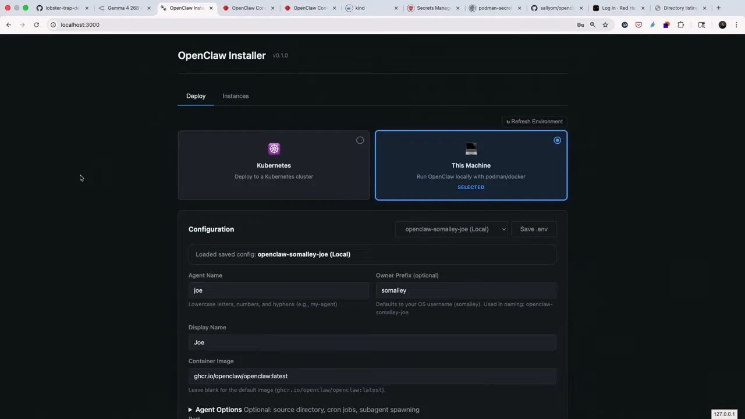Click the zoom magnifier icon in address bar
Viewport: 745px width, 419px height.
(593, 24)
